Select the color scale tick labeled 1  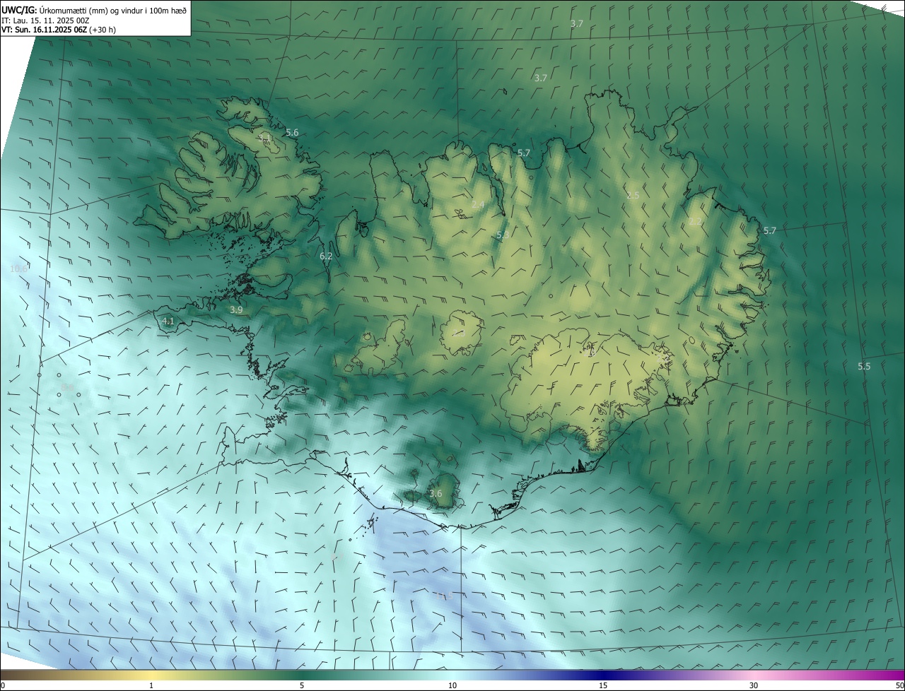[151, 685]
